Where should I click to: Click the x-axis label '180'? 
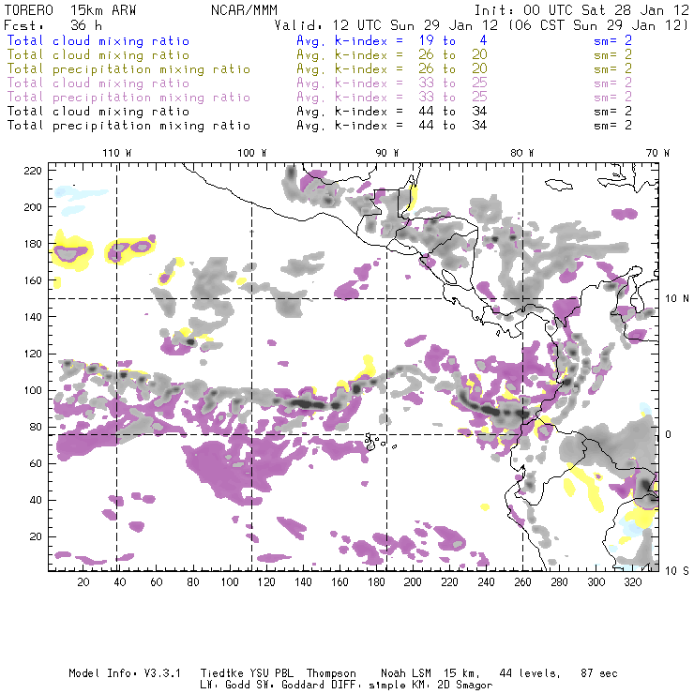coord(376,582)
